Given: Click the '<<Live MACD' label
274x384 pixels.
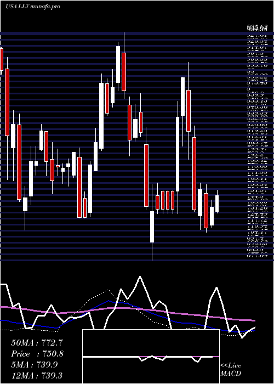Looking at the screenshot, I should click(x=231, y=370).
